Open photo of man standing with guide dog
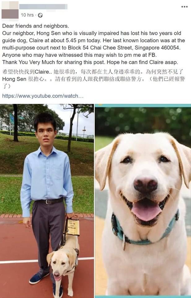 click(47, 201)
